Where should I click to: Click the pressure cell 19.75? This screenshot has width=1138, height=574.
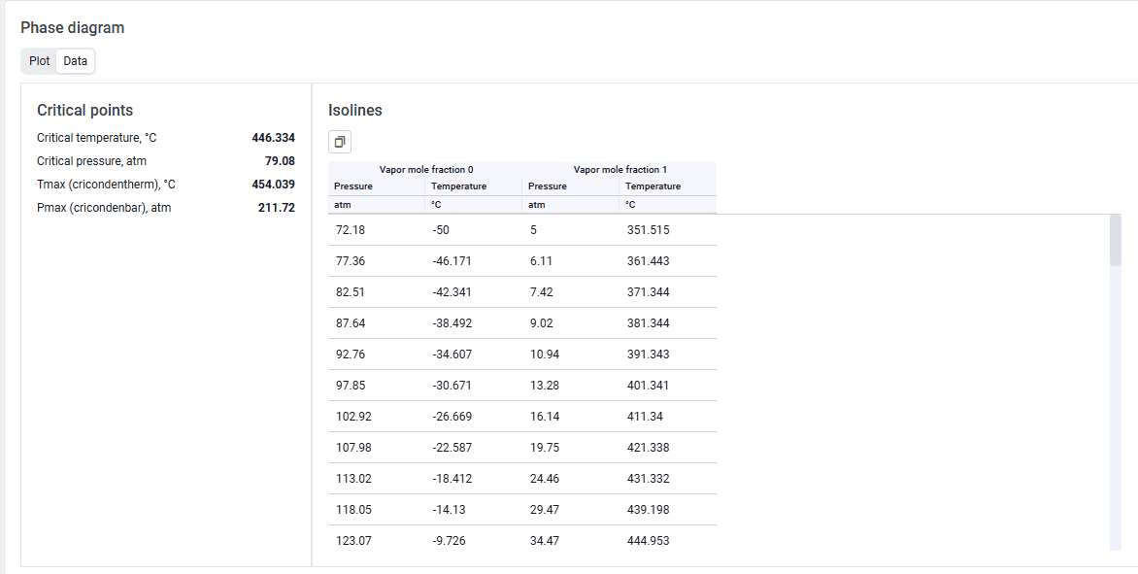pyautogui.click(x=571, y=448)
